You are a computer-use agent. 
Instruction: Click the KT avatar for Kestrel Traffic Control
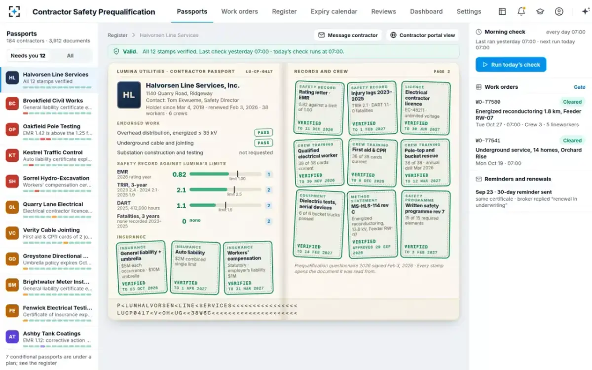coord(12,155)
